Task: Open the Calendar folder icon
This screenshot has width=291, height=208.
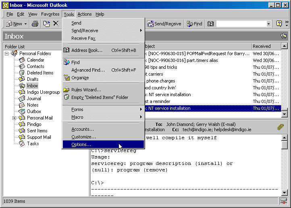Action: point(22,60)
